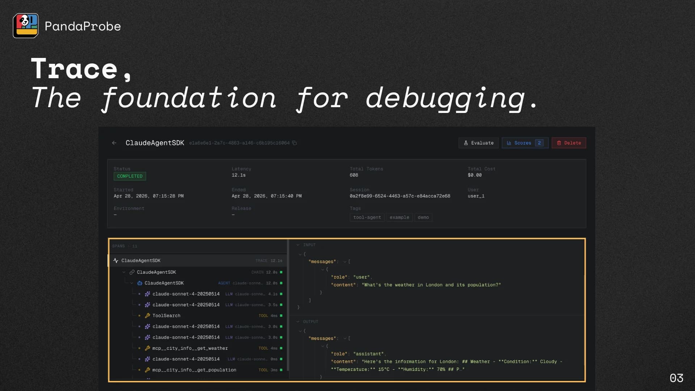Select the ClaudeAgentSDK AGENT span name

point(164,283)
